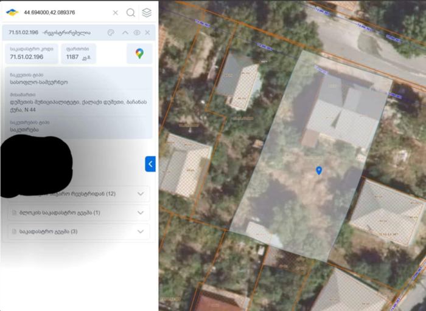
Task: Open parcel location in Google Maps
Action: point(139,54)
